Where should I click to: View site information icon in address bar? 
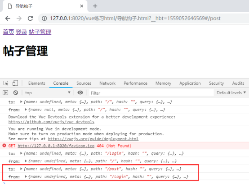44,18
